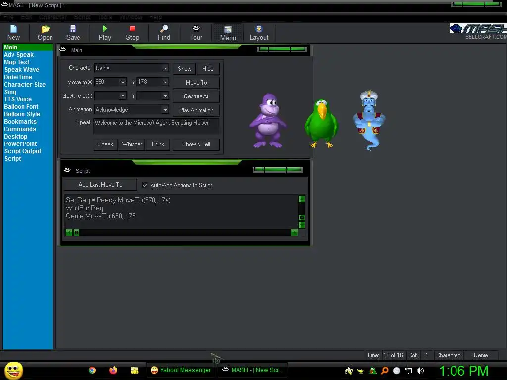Click the orange magnifier tray icon
Image resolution: width=507 pixels, height=380 pixels.
pyautogui.click(x=385, y=371)
